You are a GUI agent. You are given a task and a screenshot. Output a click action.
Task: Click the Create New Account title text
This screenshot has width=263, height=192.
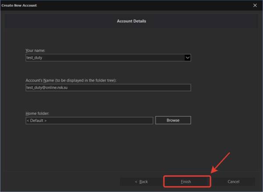pos(19,5)
